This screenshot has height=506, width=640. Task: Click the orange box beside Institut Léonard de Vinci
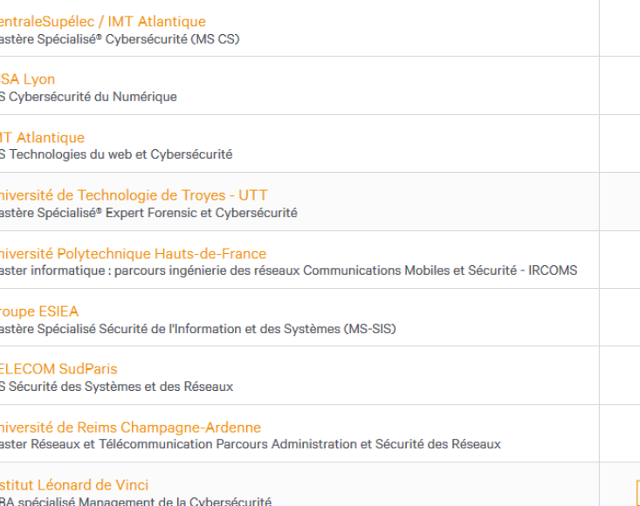(x=638, y=493)
